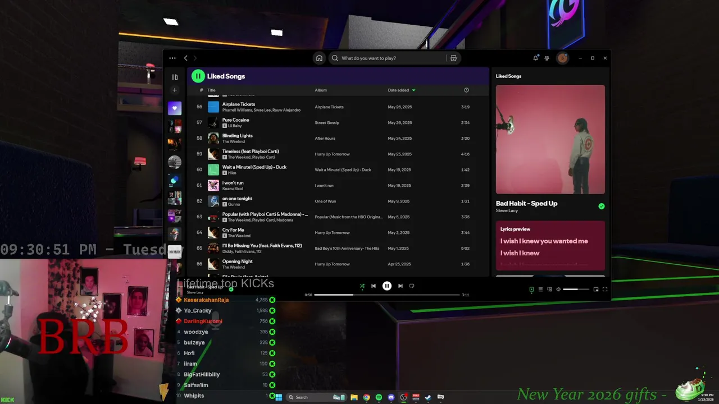Skip to previous track
719x404 pixels.
[x=374, y=286]
